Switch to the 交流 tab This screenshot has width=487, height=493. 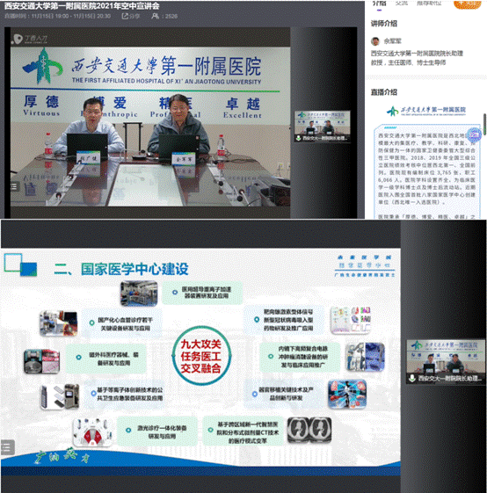coord(402,4)
